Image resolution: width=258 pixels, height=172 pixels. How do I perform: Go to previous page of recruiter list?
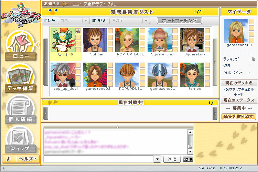(45, 62)
